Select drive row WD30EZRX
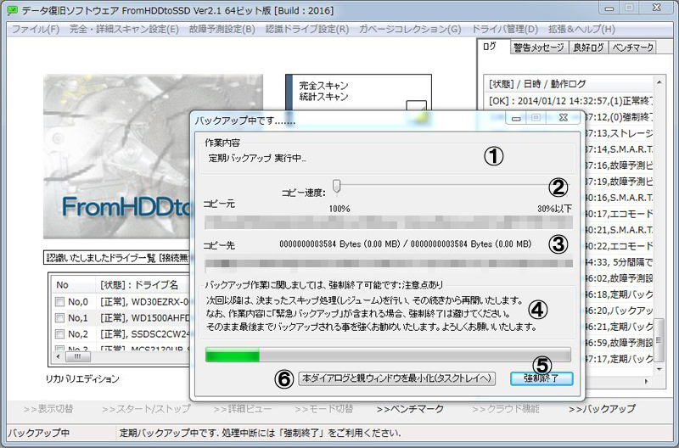This screenshot has width=679, height=448. pos(121,301)
